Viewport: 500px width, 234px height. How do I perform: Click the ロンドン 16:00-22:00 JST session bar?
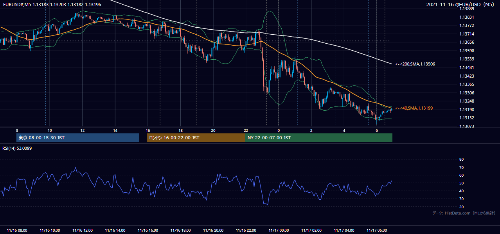click(x=196, y=138)
